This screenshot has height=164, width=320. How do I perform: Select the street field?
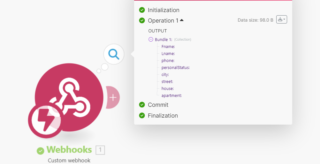click(167, 81)
